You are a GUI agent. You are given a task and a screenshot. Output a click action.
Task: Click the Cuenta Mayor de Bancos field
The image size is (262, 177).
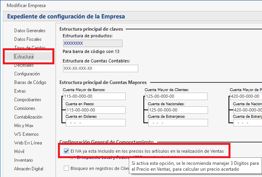pos(94,96)
